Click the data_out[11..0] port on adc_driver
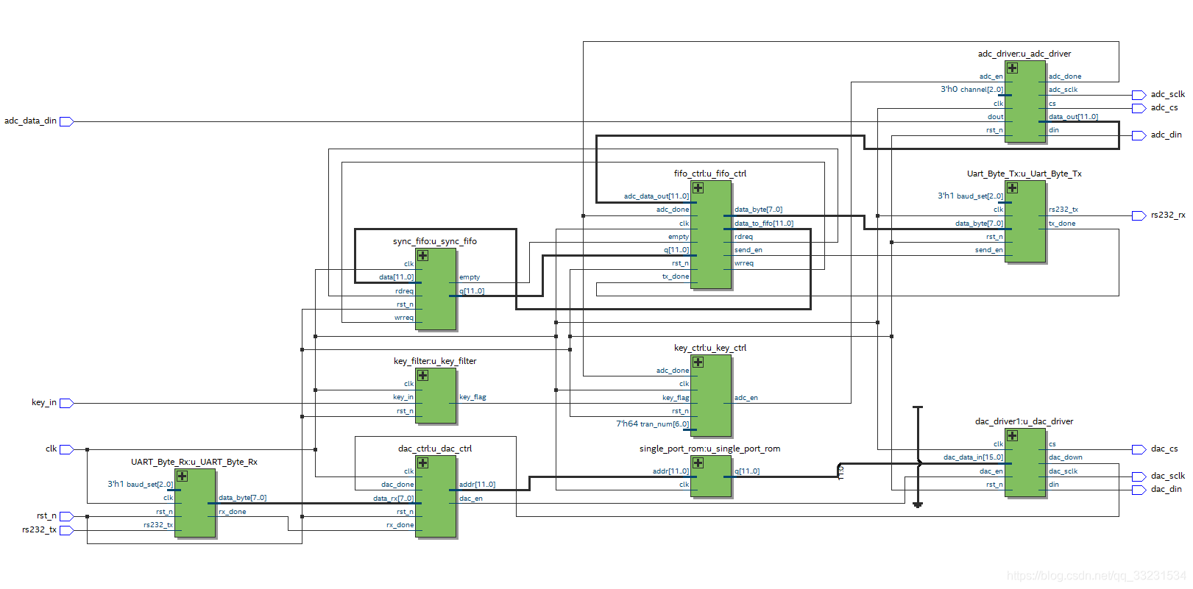1193x589 pixels. click(x=1073, y=117)
